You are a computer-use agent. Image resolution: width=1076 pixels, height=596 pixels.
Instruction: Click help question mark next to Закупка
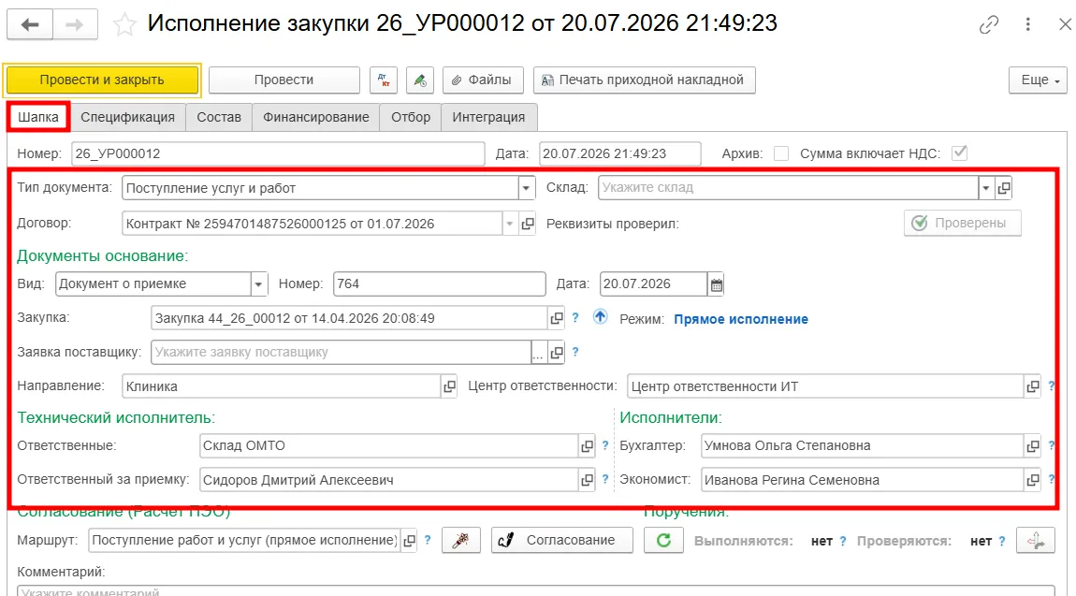tap(575, 317)
